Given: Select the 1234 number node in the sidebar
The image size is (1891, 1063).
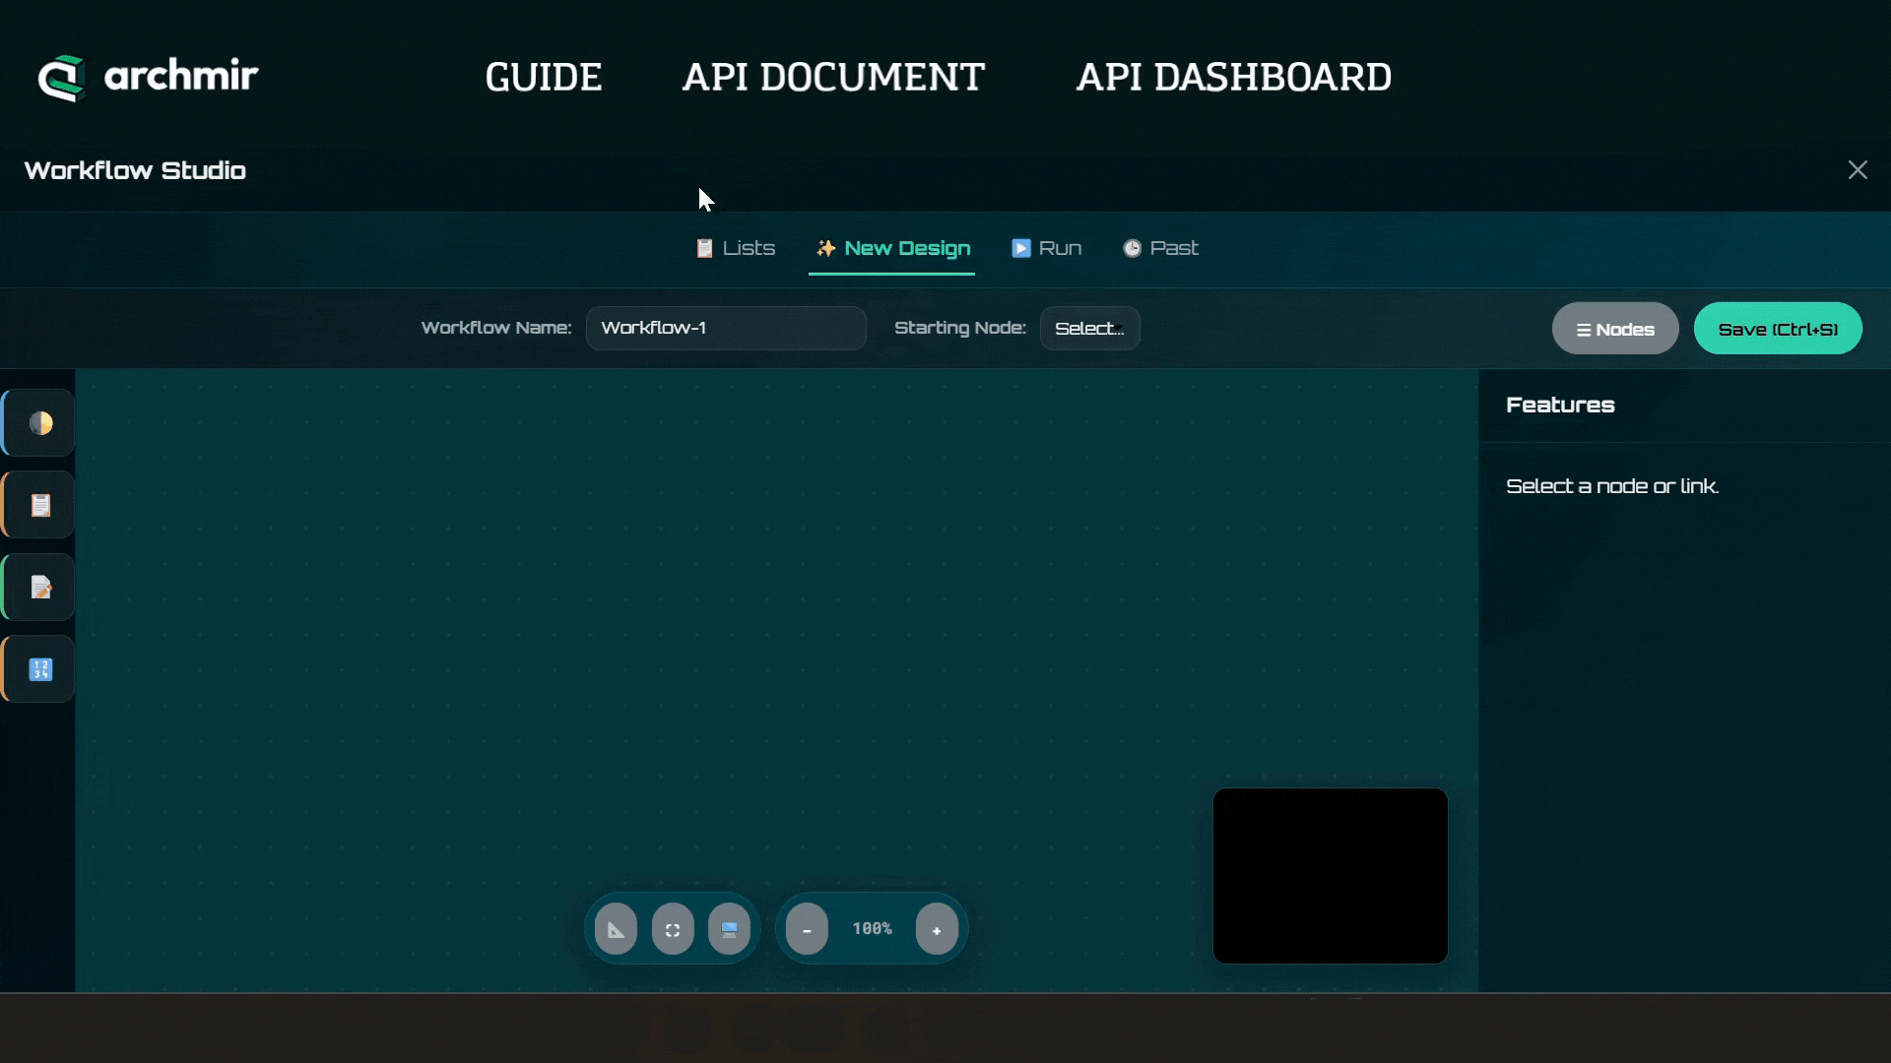Looking at the screenshot, I should point(39,669).
